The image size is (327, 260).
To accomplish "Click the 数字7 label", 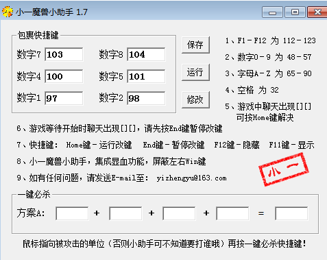I will 29,54.
